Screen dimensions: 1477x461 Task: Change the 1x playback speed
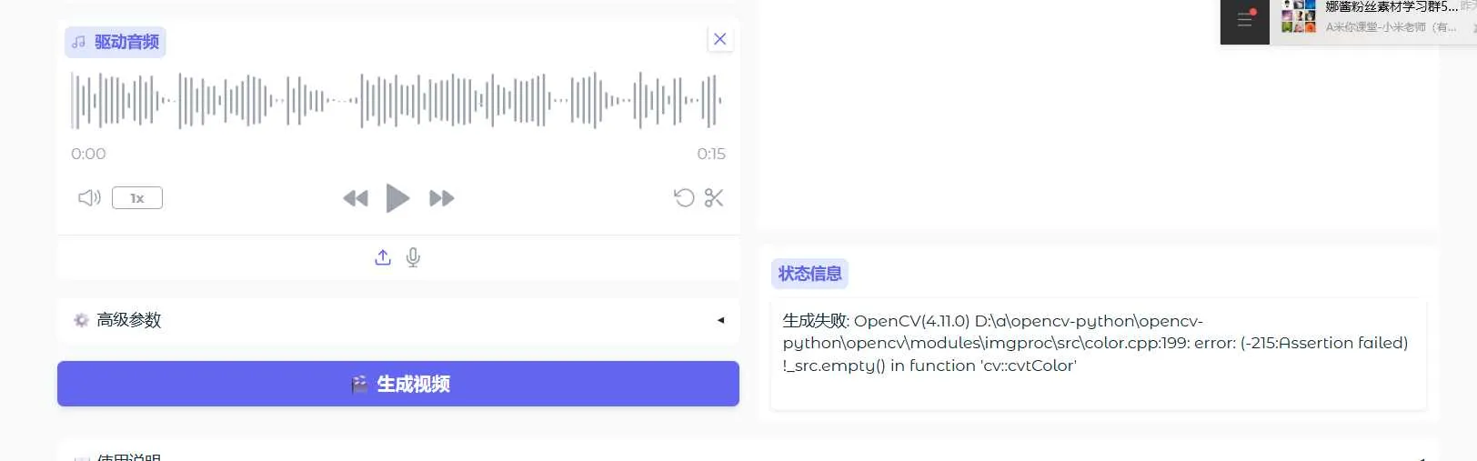[137, 198]
